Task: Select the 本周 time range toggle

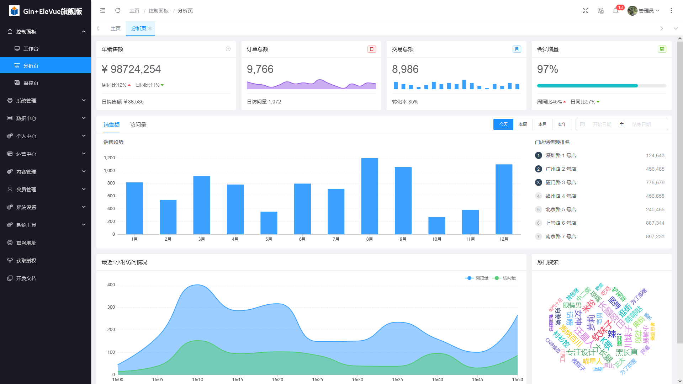Action: 523,124
